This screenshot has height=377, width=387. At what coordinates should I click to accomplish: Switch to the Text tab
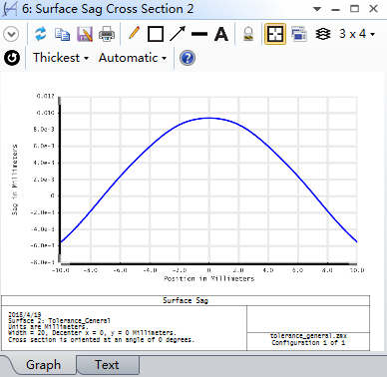(107, 365)
